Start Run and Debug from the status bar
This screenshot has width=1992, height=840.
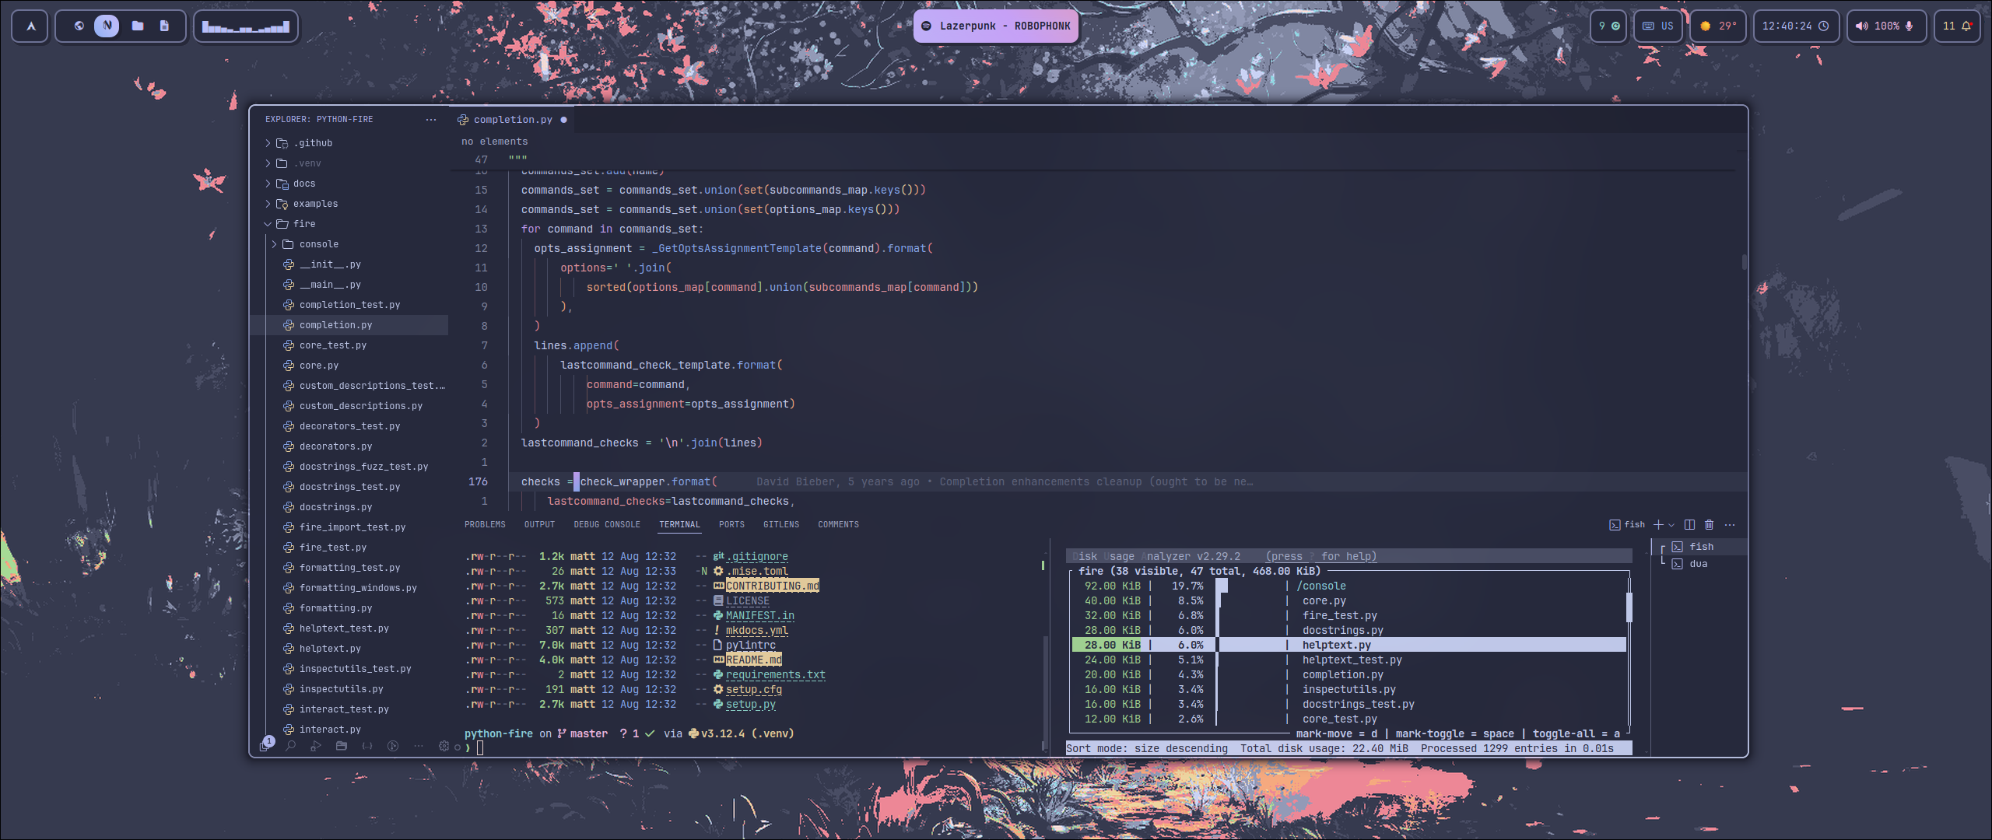[316, 747]
